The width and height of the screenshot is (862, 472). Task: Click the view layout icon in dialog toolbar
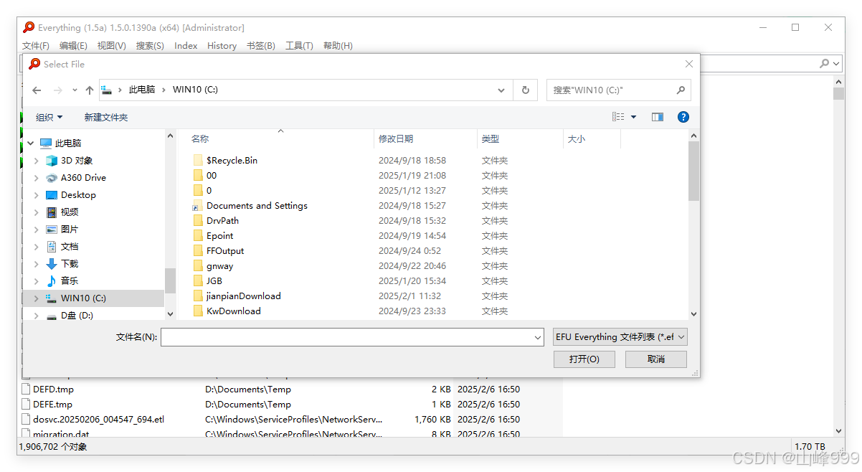(618, 117)
